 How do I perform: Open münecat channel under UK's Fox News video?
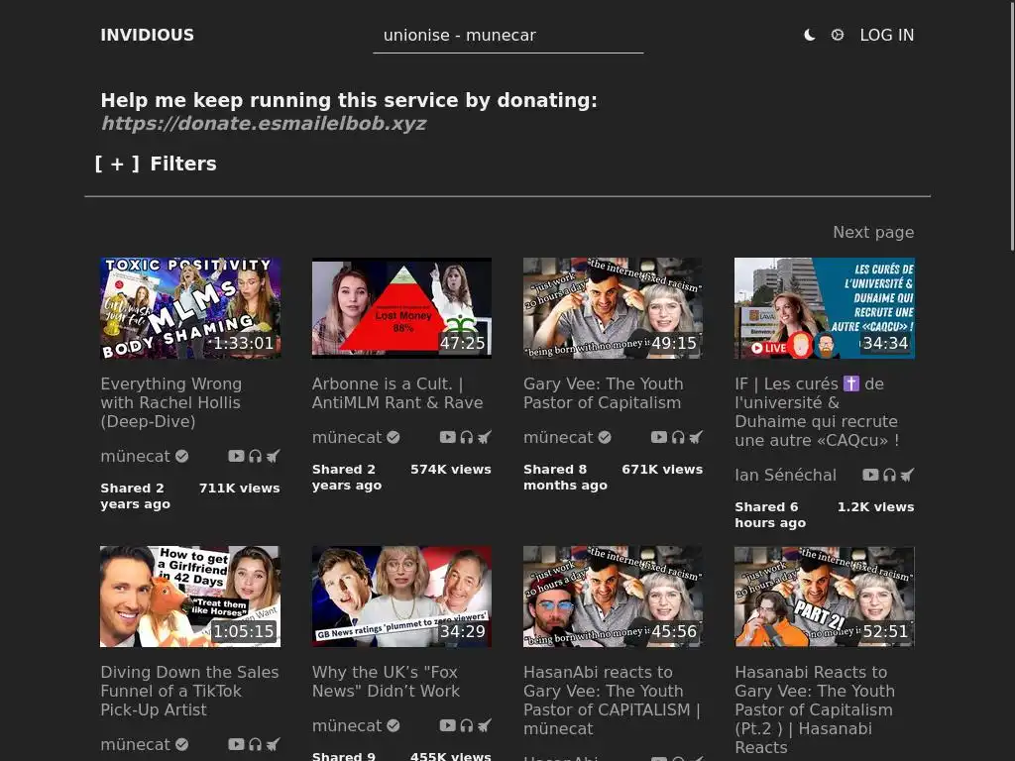coord(356,726)
